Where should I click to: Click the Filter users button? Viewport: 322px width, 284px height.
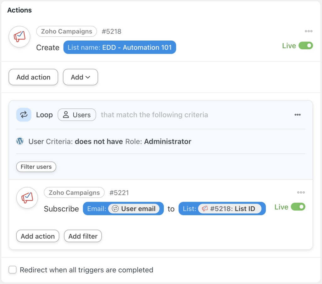pyautogui.click(x=36, y=167)
